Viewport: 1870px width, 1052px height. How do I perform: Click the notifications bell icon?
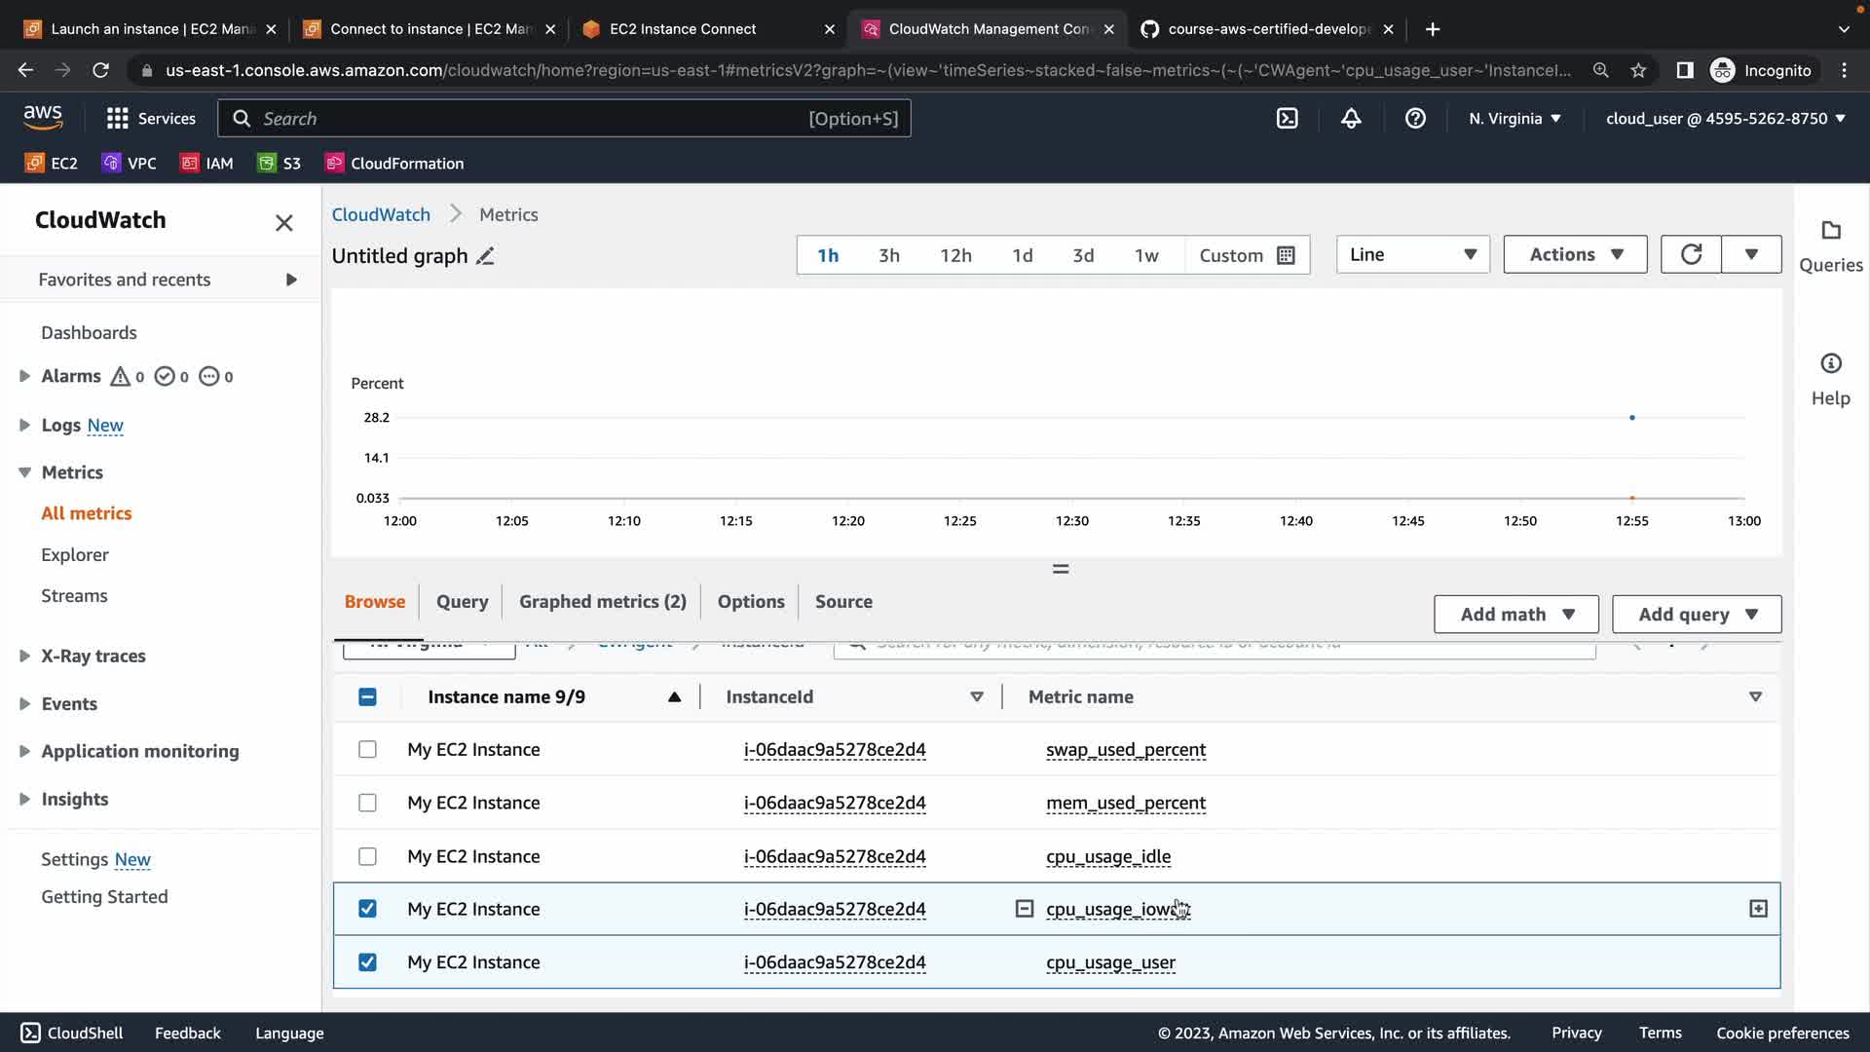[x=1351, y=118]
